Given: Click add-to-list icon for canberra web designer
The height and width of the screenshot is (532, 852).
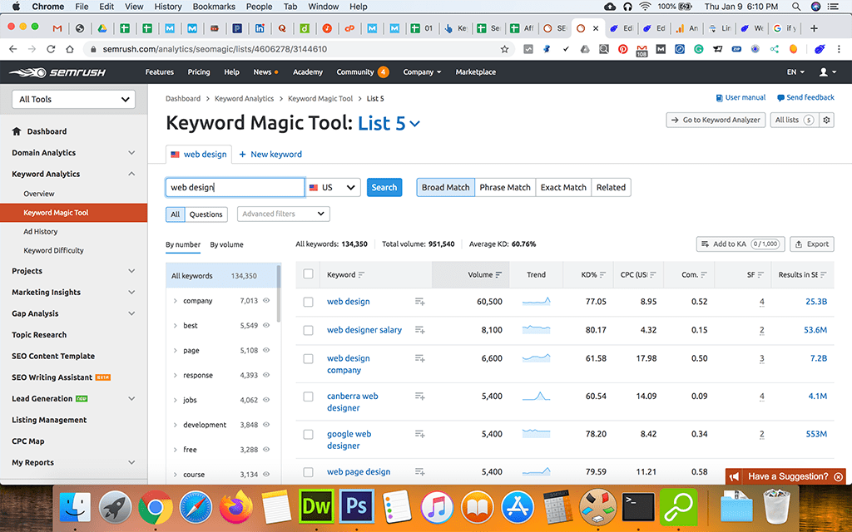Looking at the screenshot, I should 419,396.
